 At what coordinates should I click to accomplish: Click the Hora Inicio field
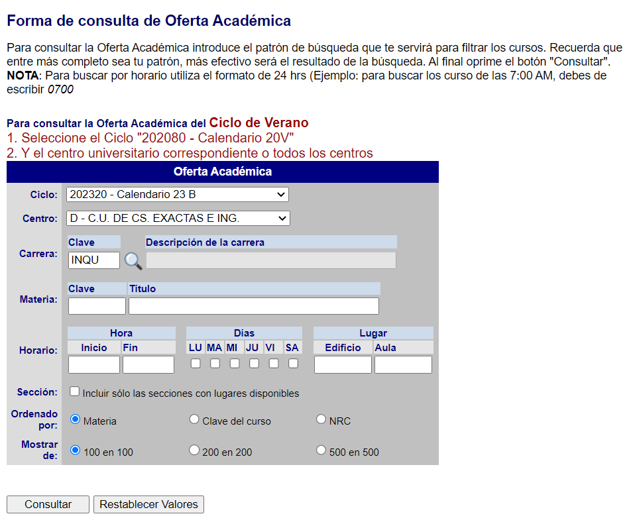pyautogui.click(x=94, y=365)
